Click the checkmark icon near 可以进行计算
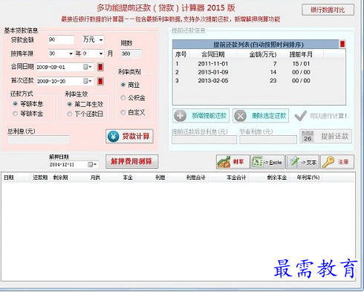This screenshot has height=292, width=364. tap(301, 116)
